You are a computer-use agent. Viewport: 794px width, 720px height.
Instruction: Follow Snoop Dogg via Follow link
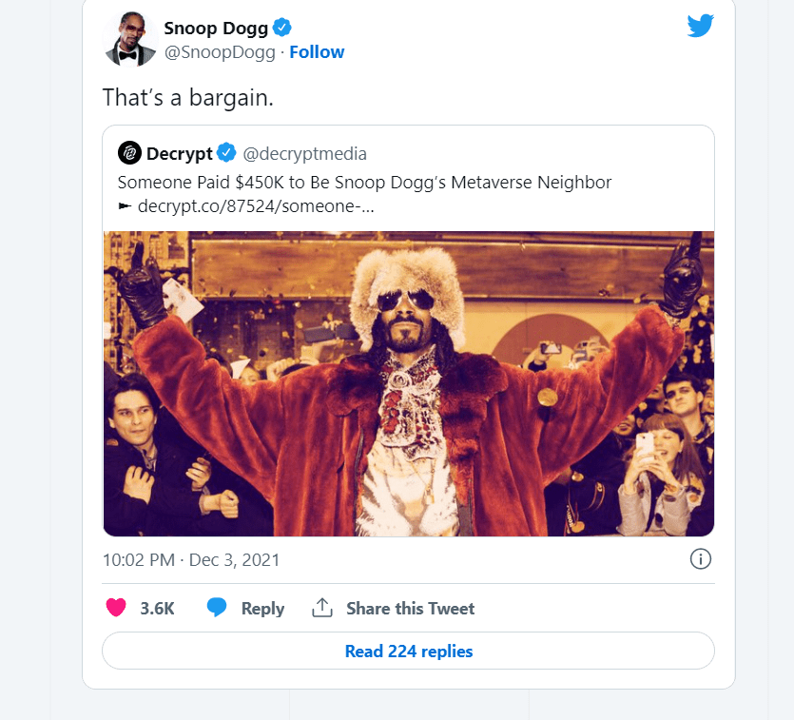tap(317, 52)
